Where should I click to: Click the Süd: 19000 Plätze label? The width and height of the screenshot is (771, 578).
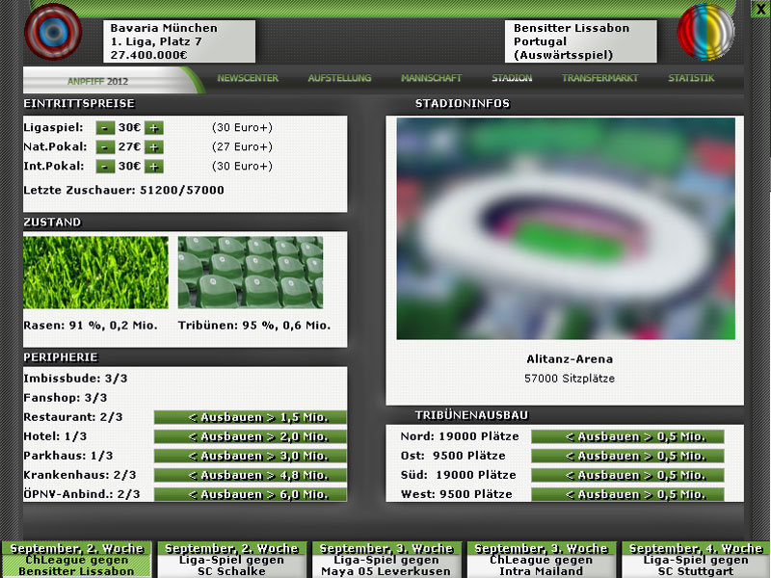[459, 475]
